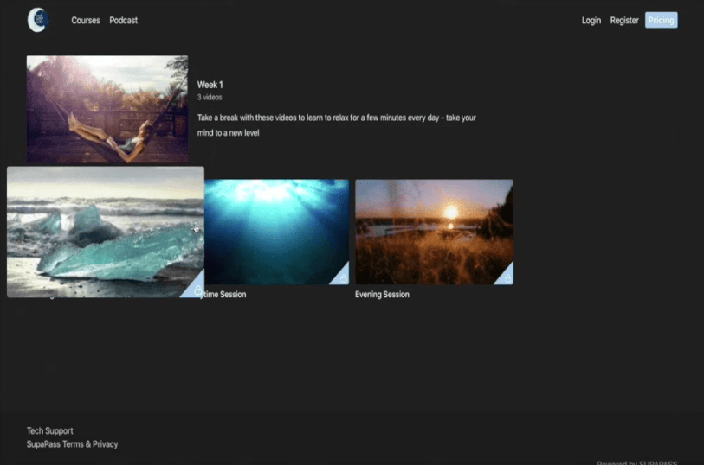
Task: Go to the Podcast page
Action: [123, 20]
